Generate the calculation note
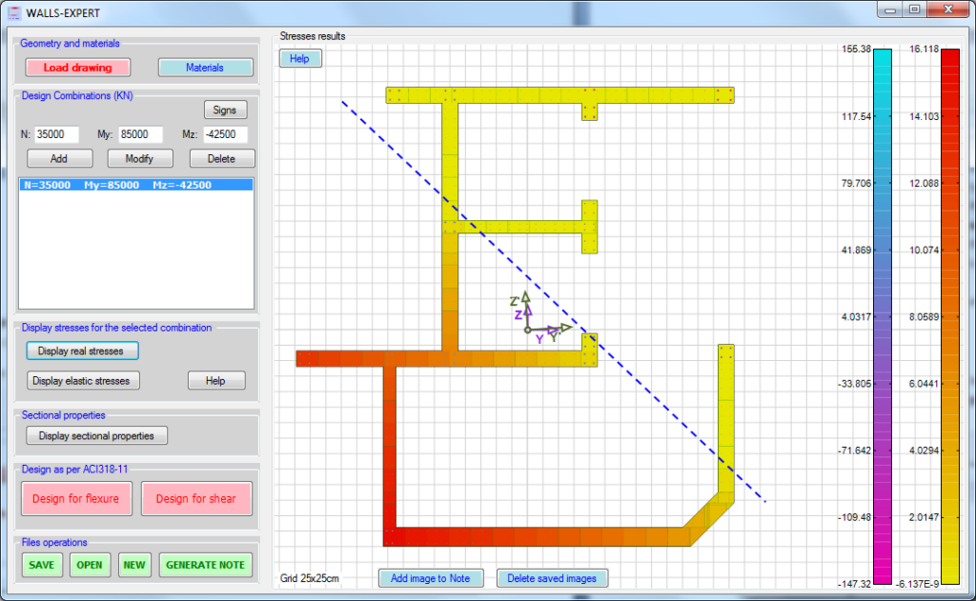This screenshot has width=976, height=601. click(x=206, y=565)
